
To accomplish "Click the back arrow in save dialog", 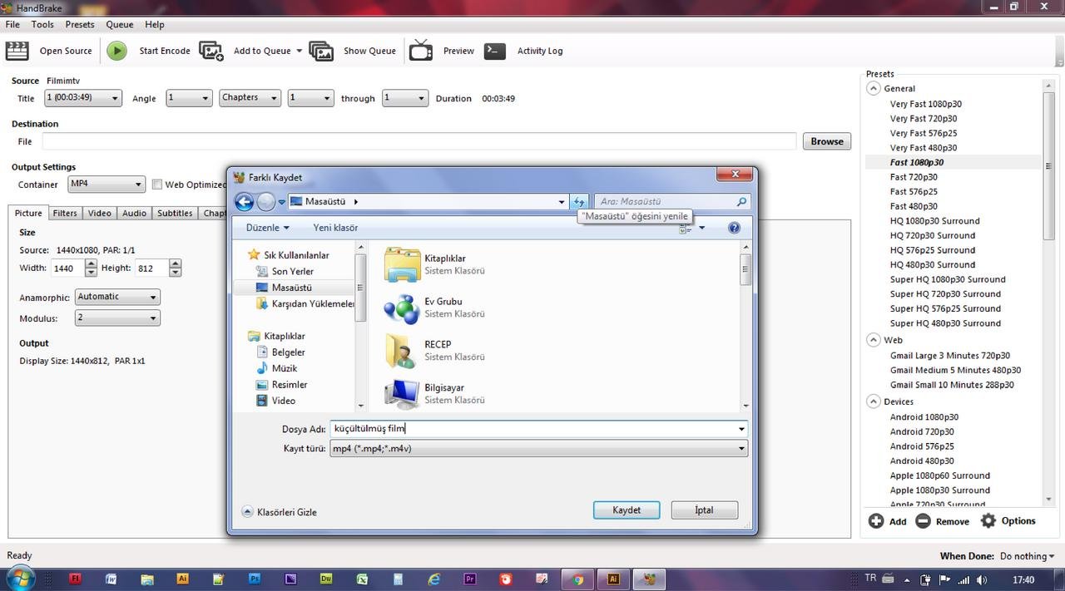I will [x=244, y=201].
